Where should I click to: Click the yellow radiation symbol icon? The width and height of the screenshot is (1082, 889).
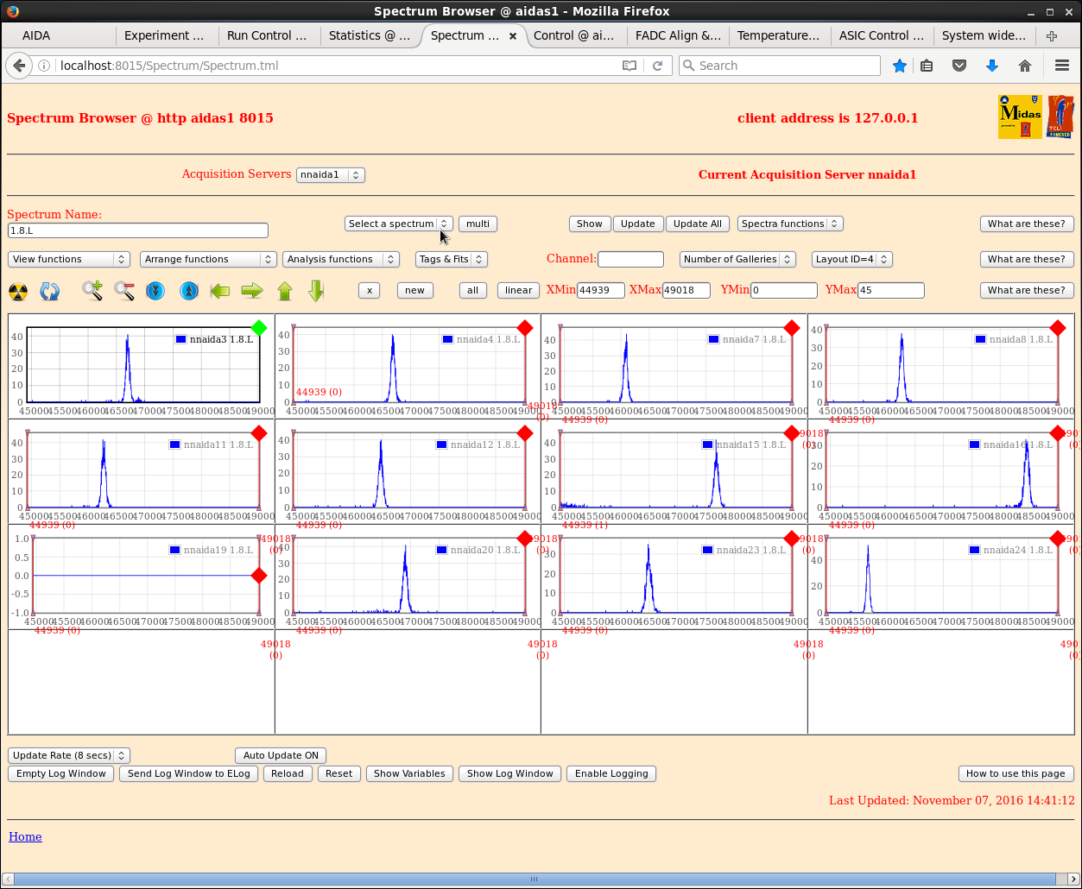[18, 291]
